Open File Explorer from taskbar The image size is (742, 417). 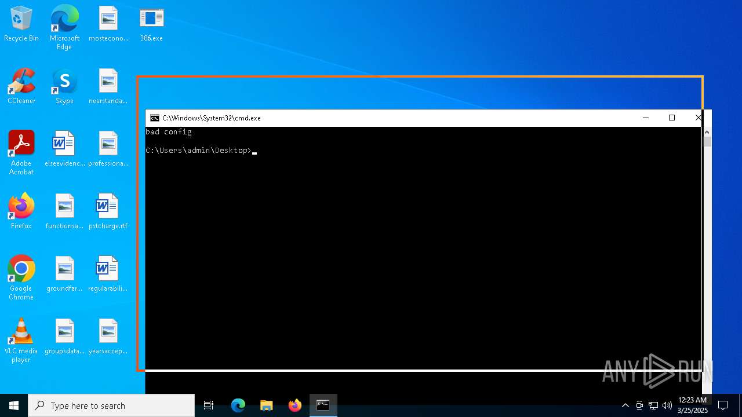coord(267,405)
